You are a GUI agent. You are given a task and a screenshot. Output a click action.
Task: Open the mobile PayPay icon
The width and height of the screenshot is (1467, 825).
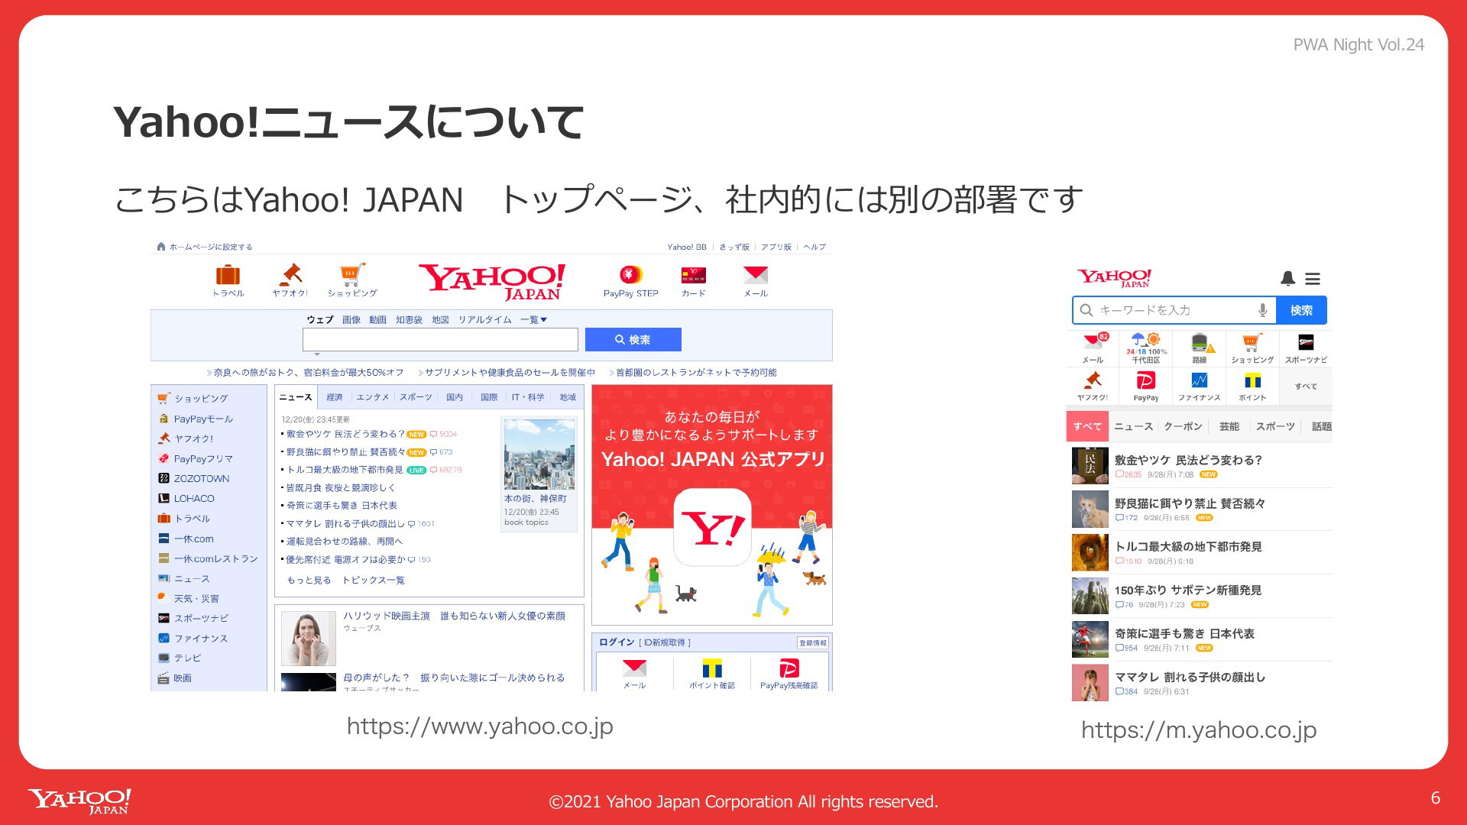pos(1145,380)
